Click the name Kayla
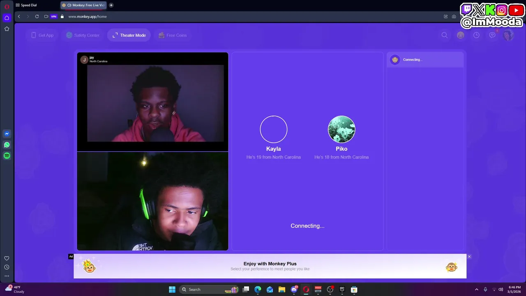Viewport: 526px width, 296px height. point(274,149)
